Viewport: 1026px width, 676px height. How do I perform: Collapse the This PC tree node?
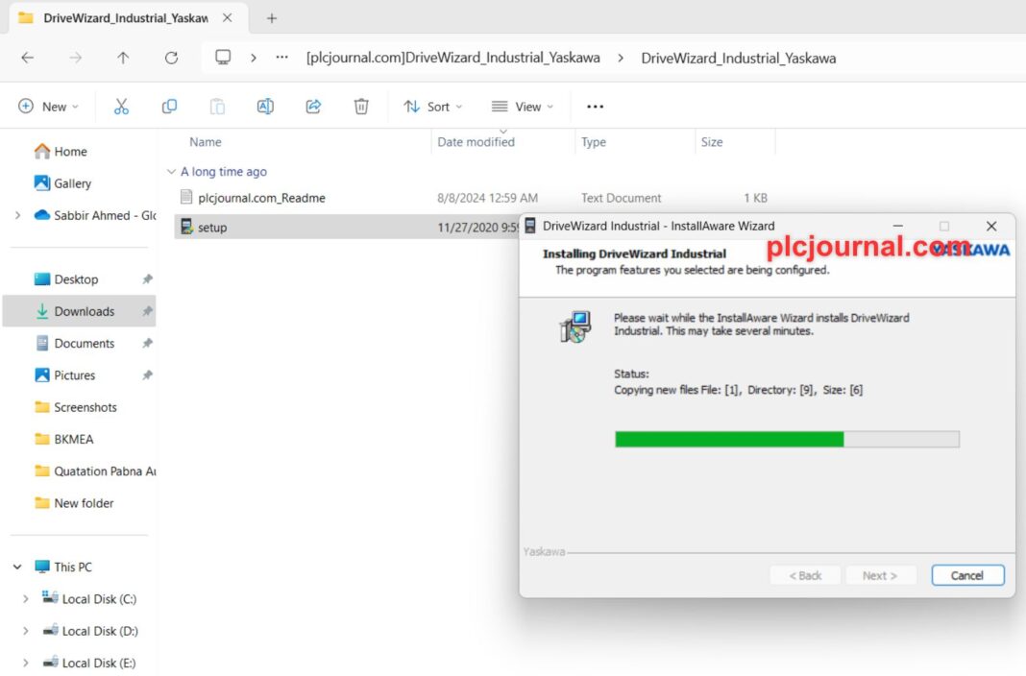17,567
